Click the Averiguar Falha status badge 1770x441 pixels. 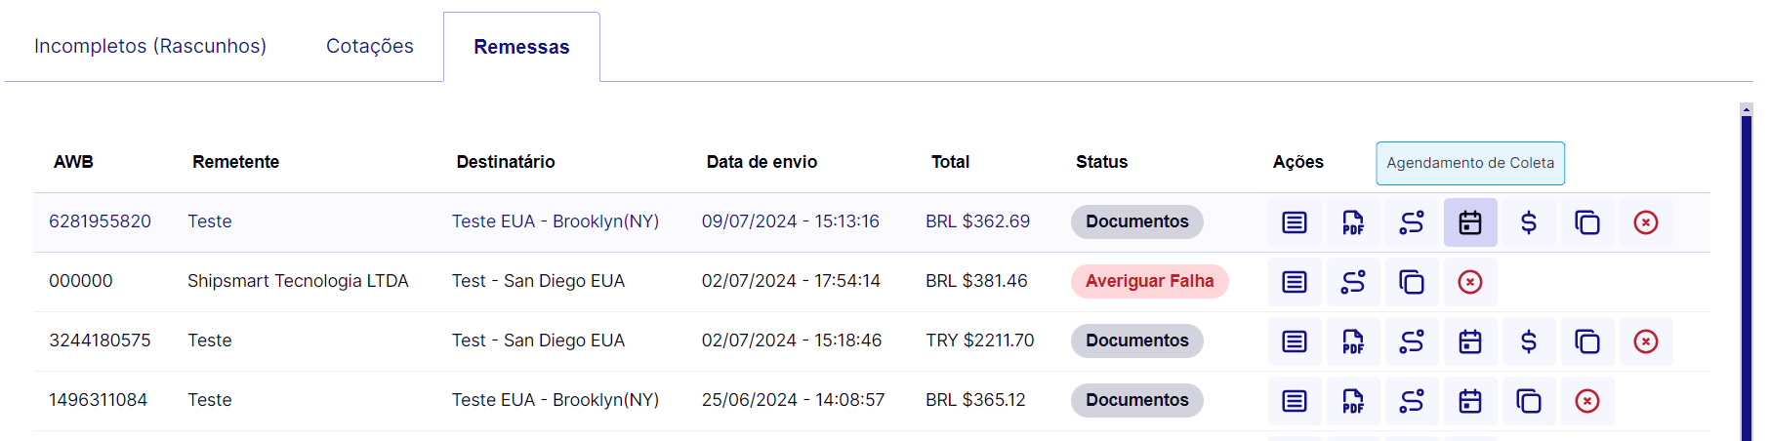point(1149,281)
